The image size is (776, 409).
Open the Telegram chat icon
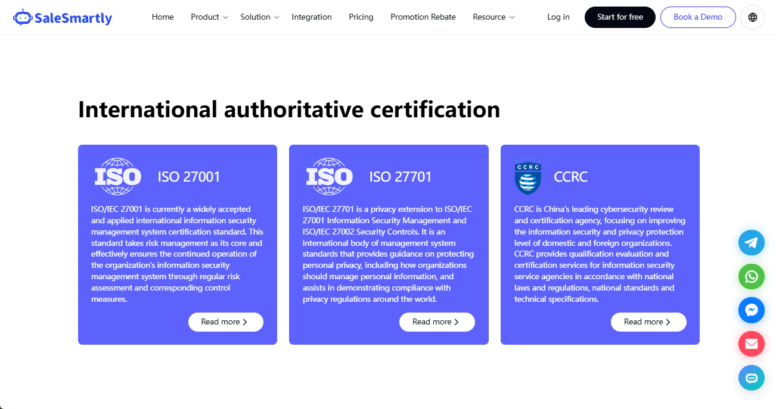point(751,242)
